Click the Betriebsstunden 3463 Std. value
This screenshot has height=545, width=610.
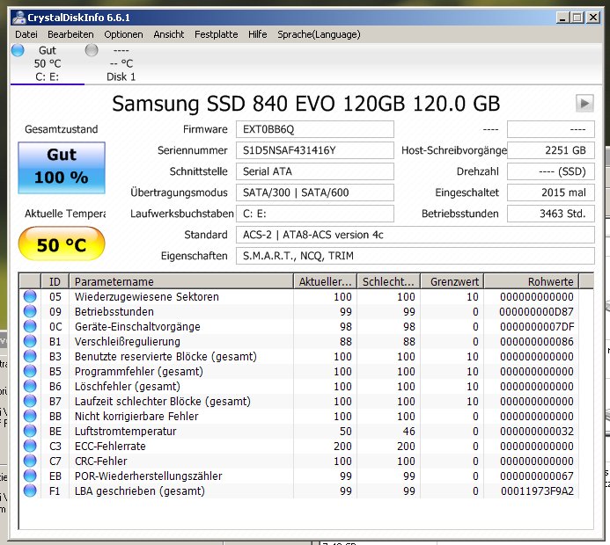[x=551, y=214]
